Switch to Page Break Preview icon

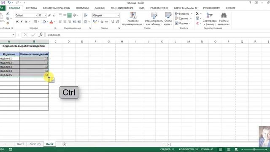click(236, 149)
